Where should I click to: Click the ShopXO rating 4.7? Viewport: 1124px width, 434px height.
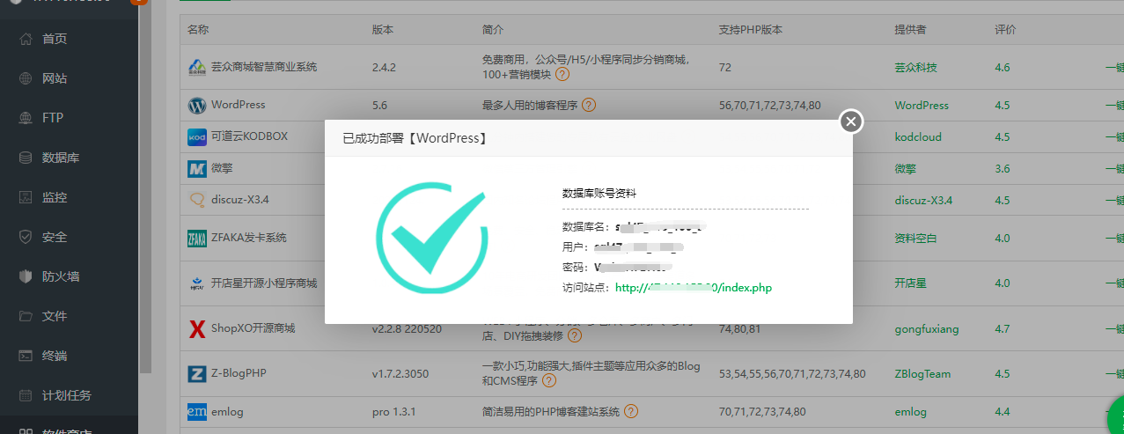point(1003,328)
